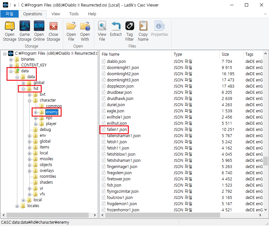Click the Close Storage icon
Image resolution: width=269 pixels, height=226 pixels.
point(53,26)
